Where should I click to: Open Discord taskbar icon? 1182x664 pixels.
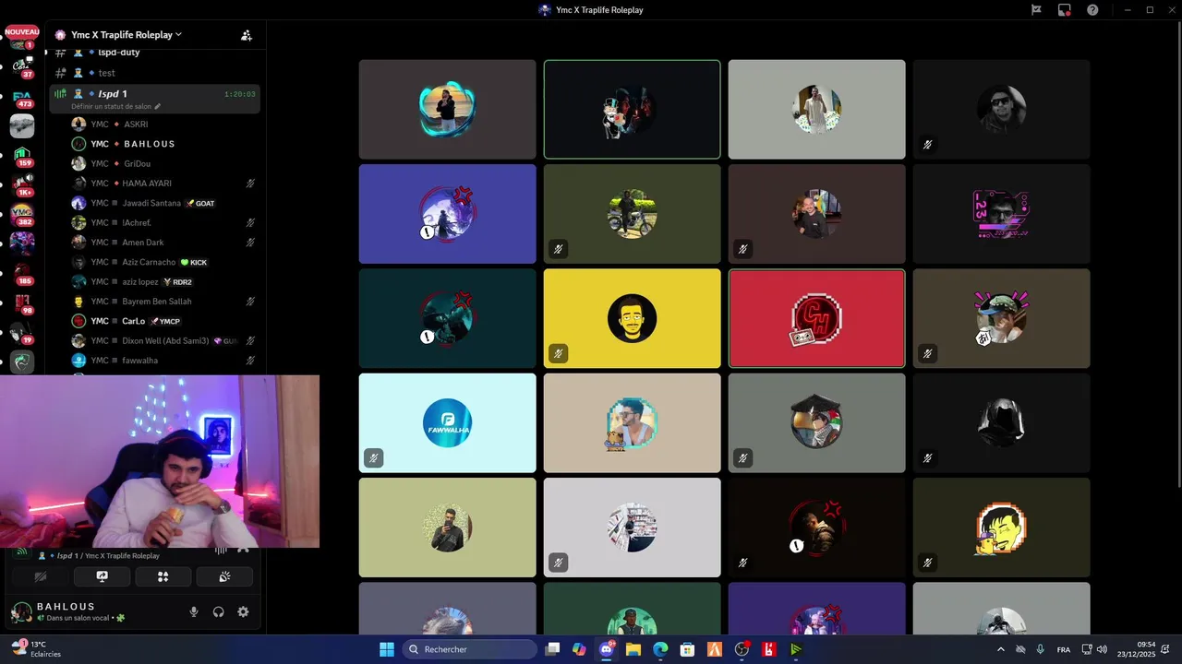pyautogui.click(x=607, y=649)
